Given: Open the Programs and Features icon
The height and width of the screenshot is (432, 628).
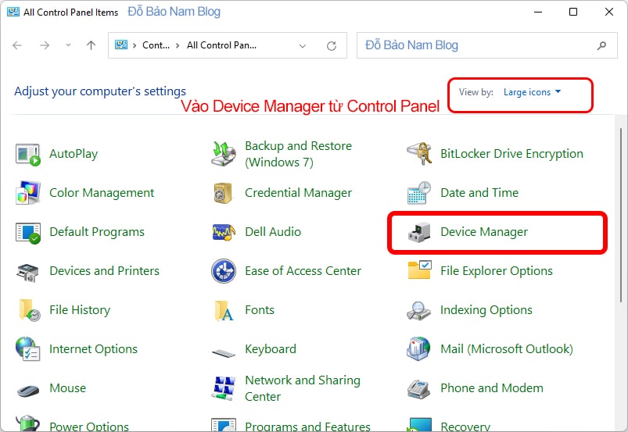Looking at the screenshot, I should tap(224, 424).
